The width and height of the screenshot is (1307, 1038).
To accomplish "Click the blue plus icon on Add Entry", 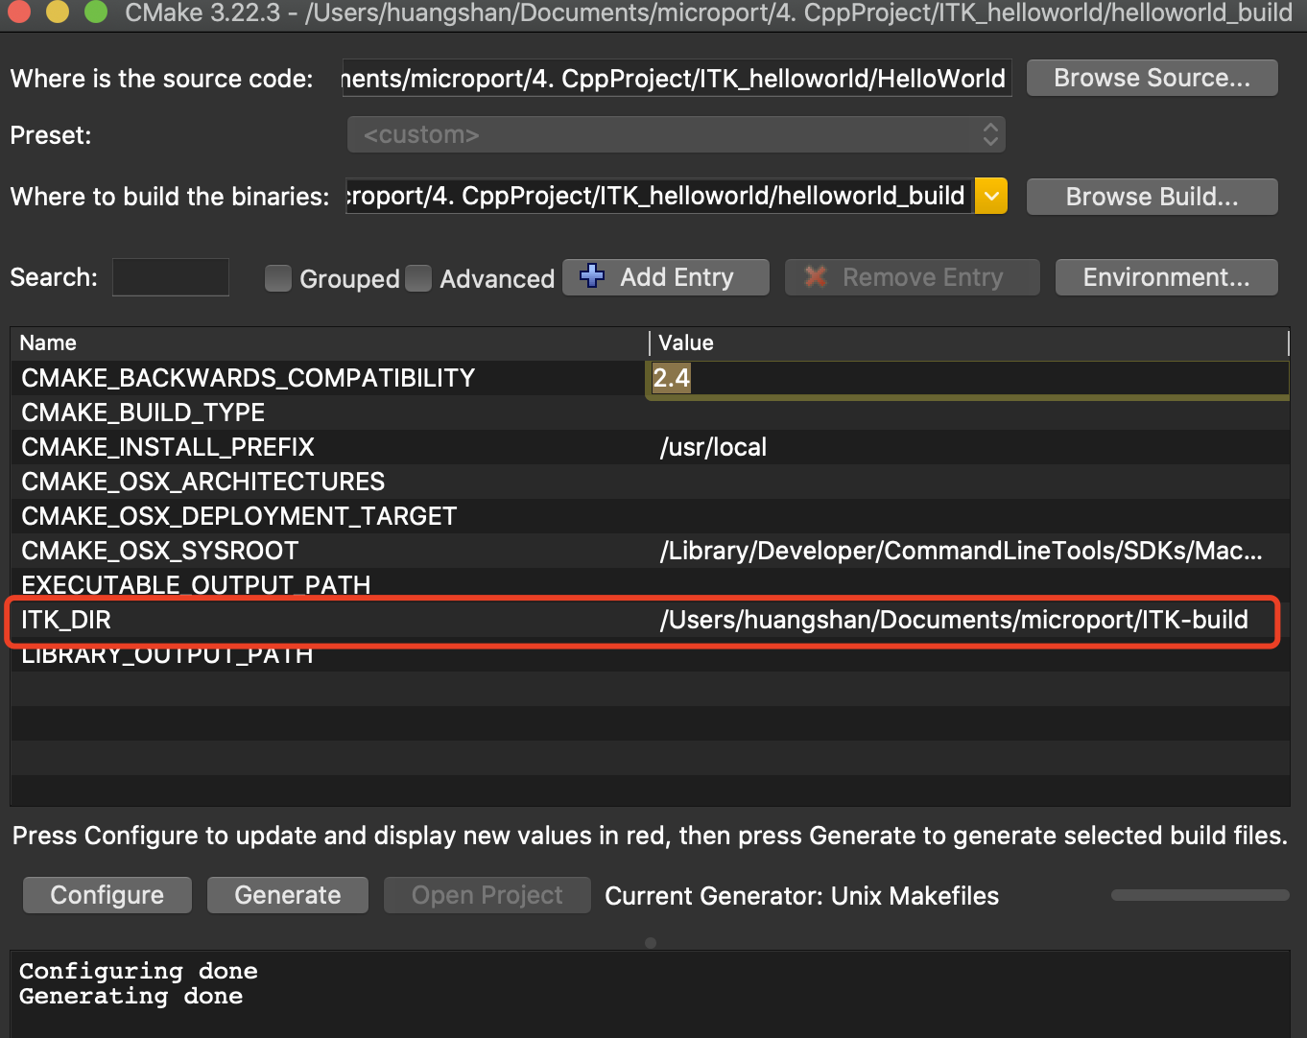I will (592, 276).
